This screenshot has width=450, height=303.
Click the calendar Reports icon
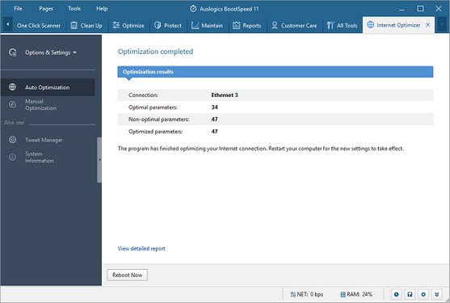click(x=236, y=26)
